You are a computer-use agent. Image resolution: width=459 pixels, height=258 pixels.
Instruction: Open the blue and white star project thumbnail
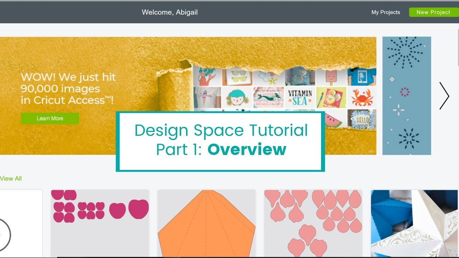(x=415, y=223)
